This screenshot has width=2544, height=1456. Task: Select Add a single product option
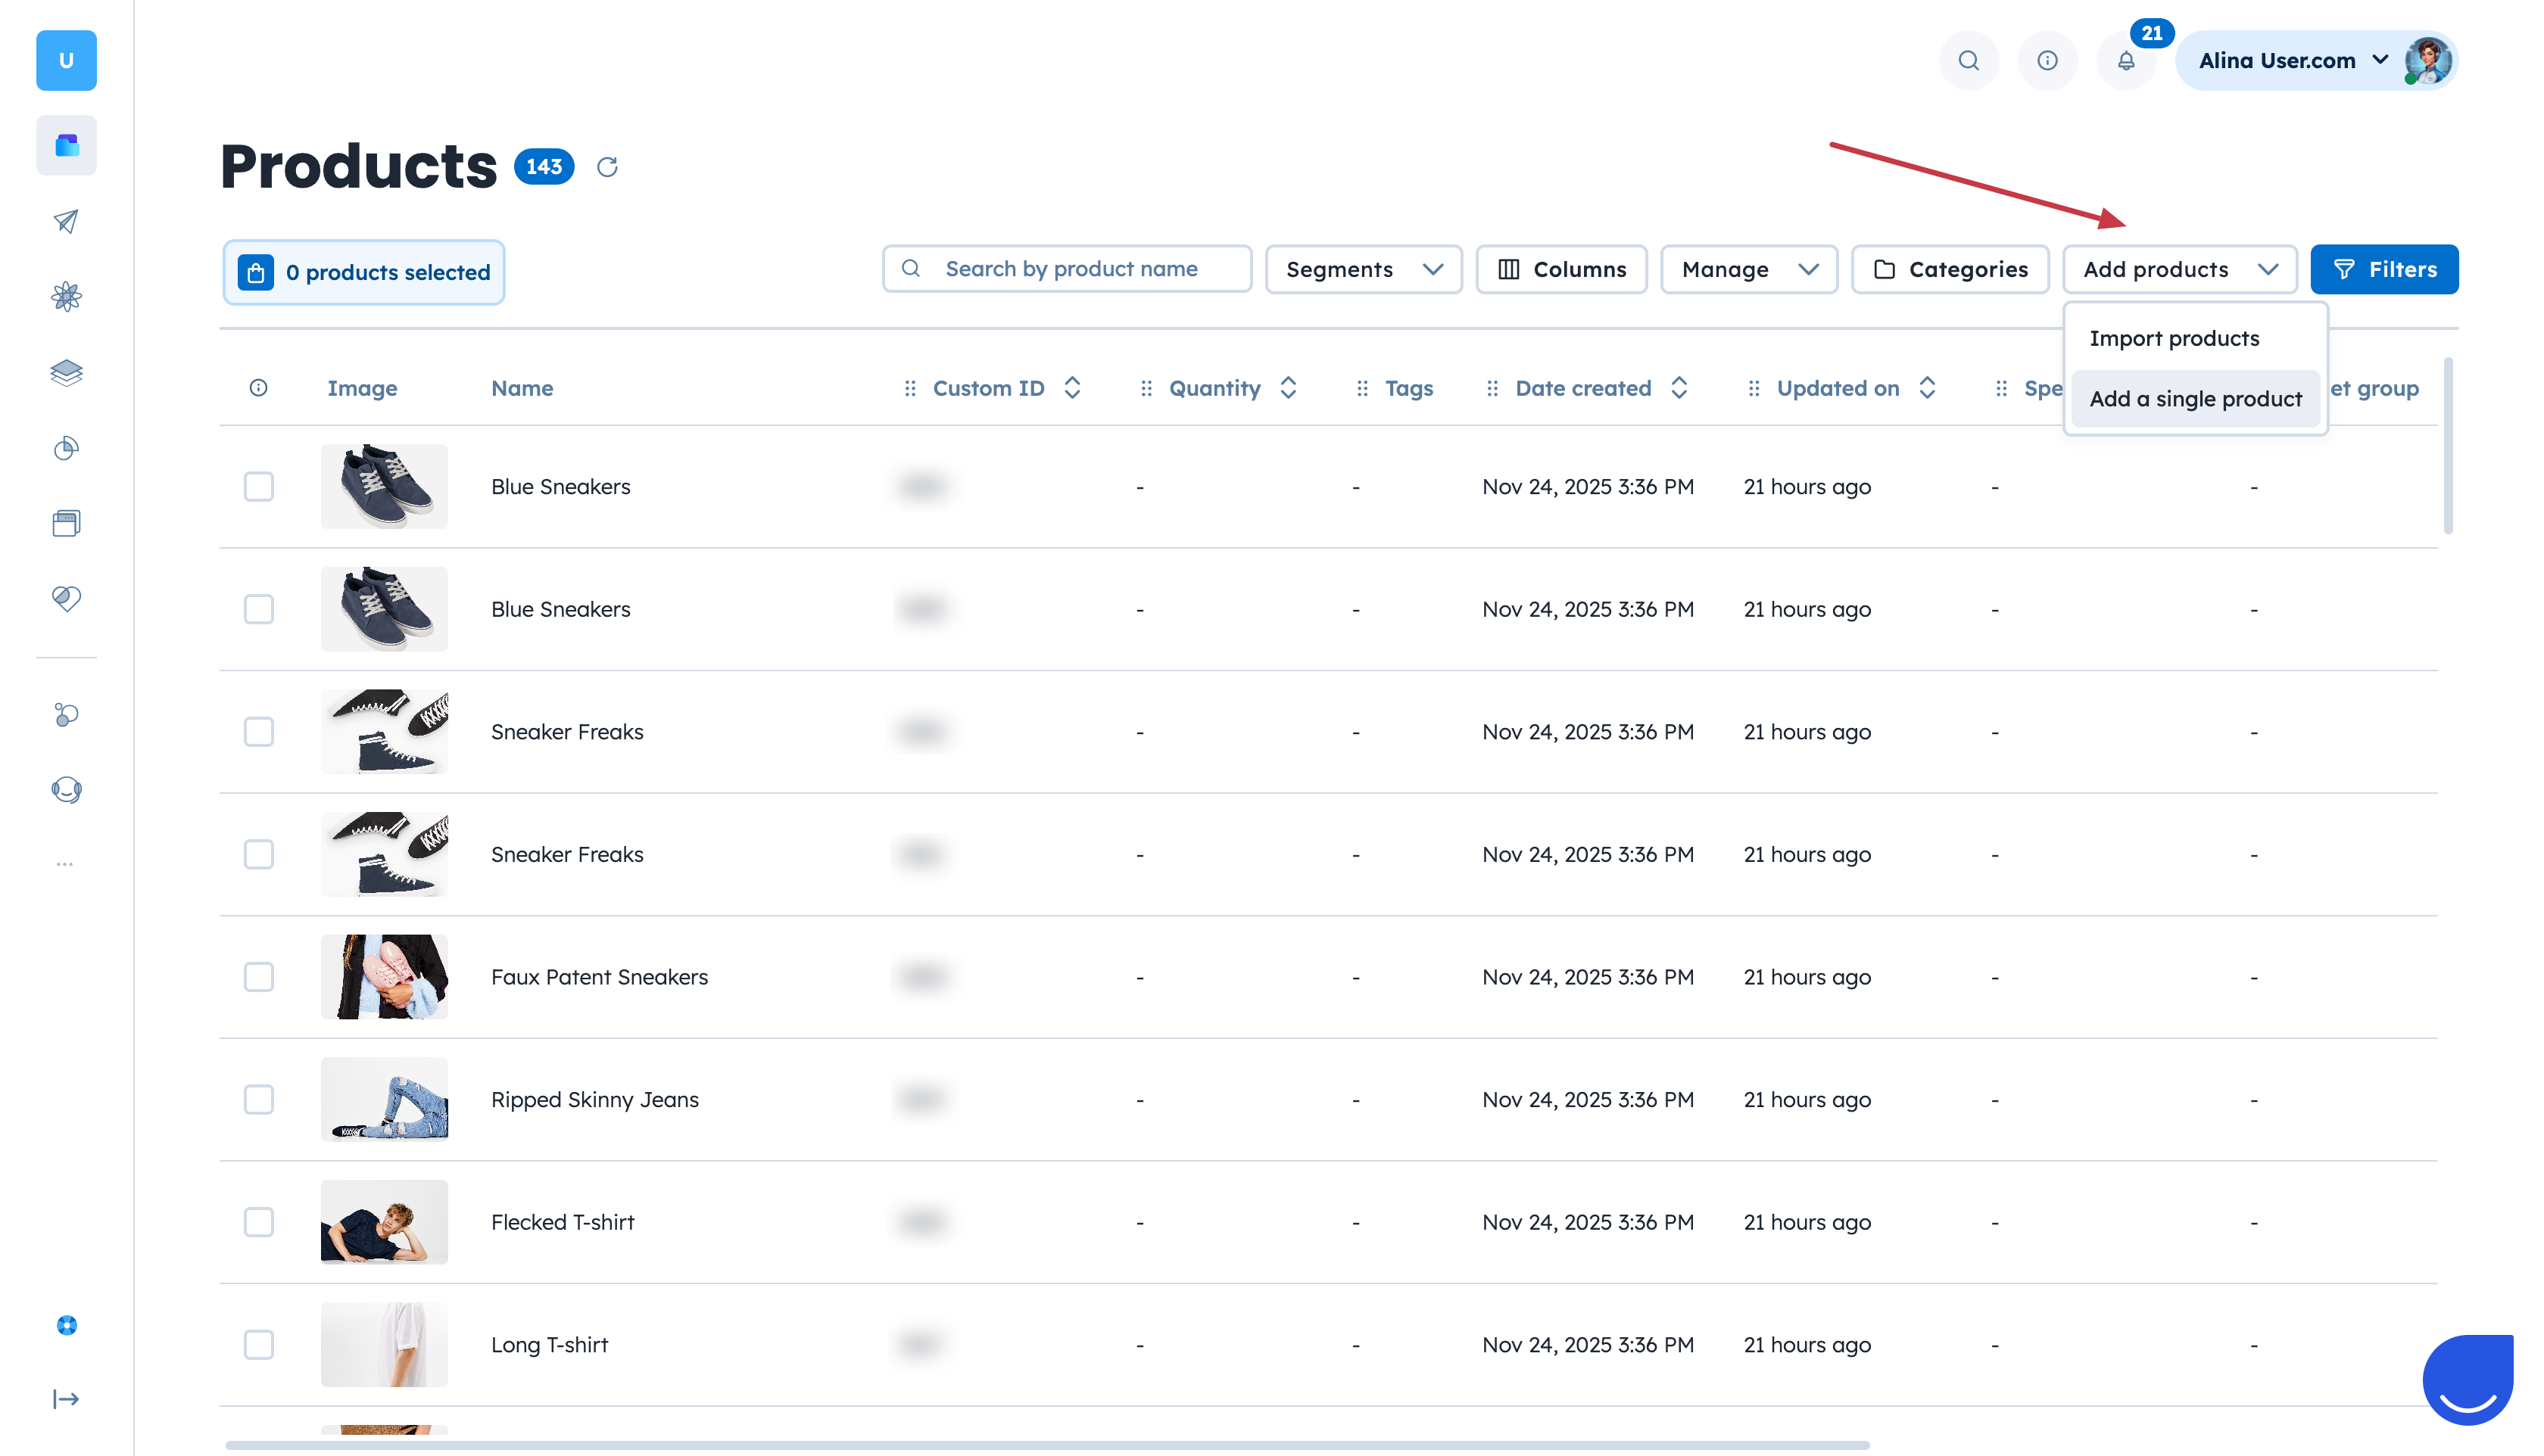(2195, 399)
